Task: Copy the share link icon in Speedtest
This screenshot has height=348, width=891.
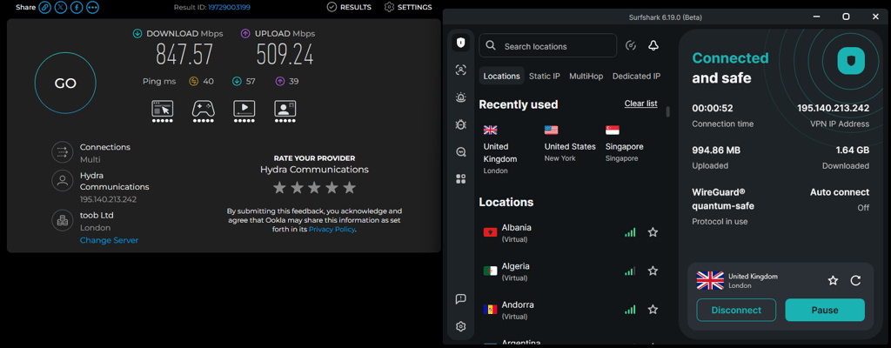Action: coord(44,7)
